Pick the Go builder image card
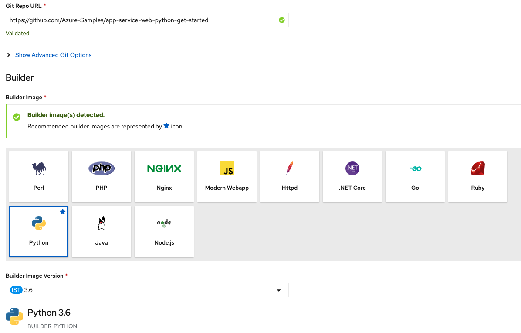The width and height of the screenshot is (521, 333). click(x=415, y=177)
